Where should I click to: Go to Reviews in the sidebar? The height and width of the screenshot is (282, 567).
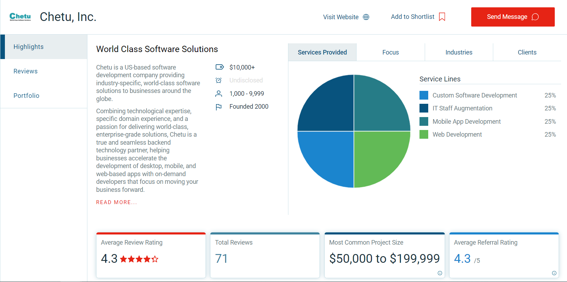point(26,71)
